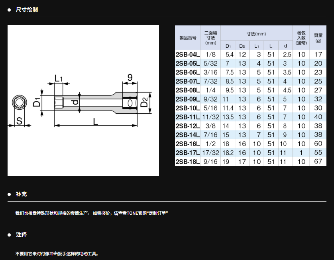Click the 製品番号 column header
This screenshot has width=334, height=260.
click(188, 37)
